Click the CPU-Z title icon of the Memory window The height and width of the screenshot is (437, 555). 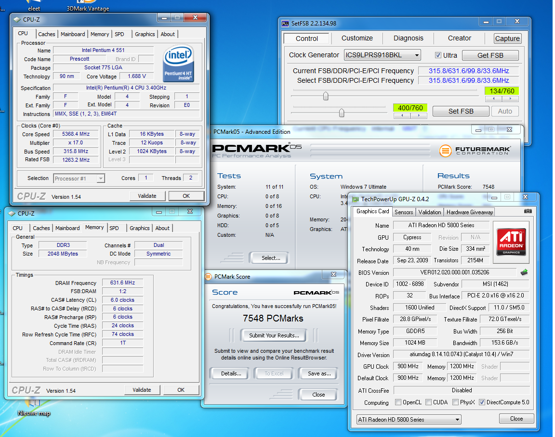pyautogui.click(x=12, y=214)
